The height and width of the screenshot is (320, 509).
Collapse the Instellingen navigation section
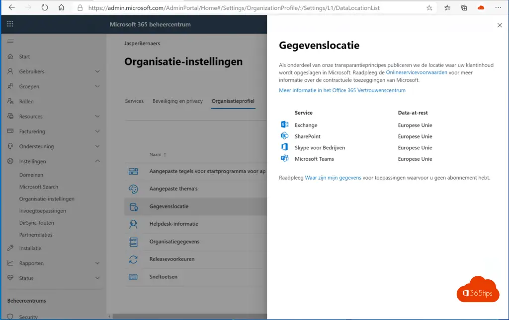pos(97,161)
